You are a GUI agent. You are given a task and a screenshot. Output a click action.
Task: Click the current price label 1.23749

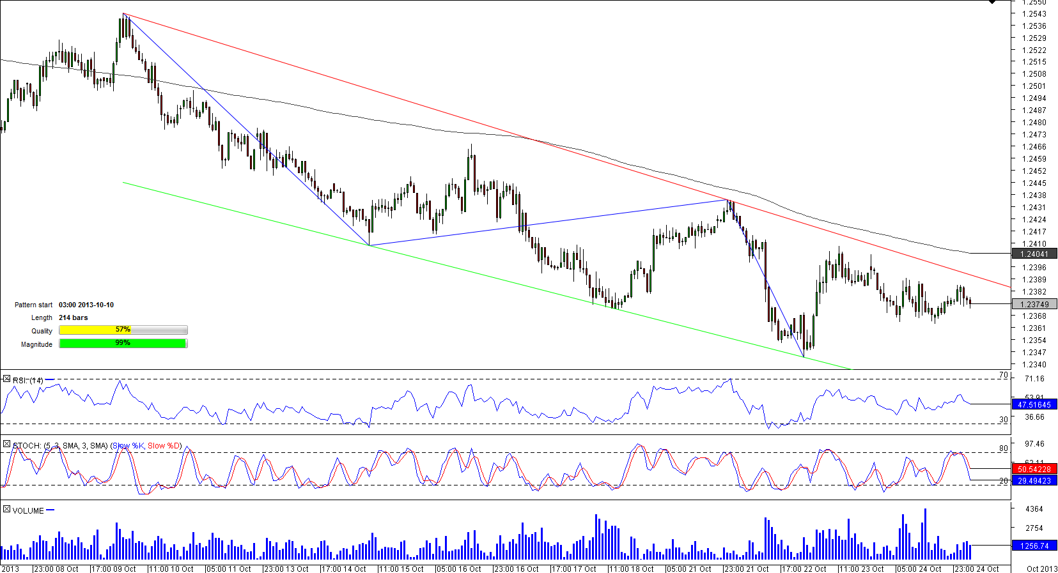[x=1034, y=305]
